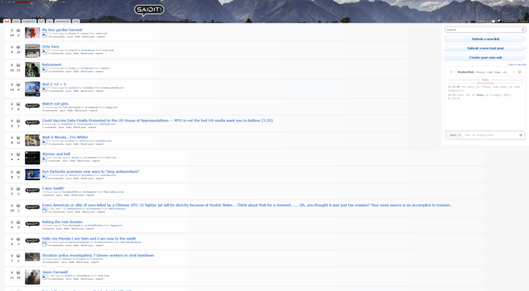Select the 'top' sort tab
The image size is (529, 291).
(x=50, y=21)
